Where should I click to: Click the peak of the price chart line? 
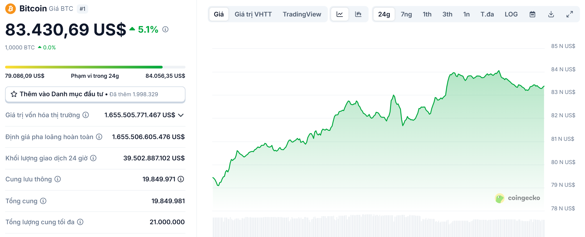coord(499,71)
